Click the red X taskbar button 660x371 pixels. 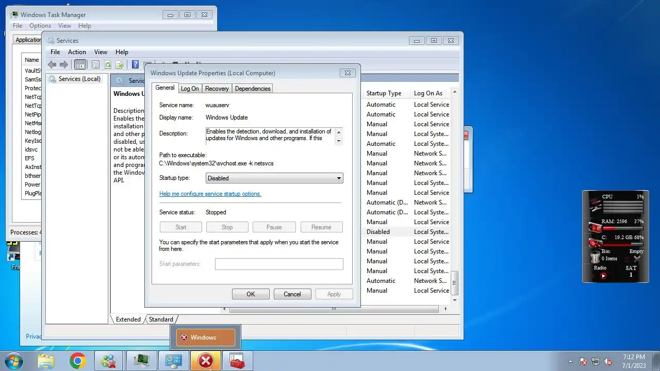[x=206, y=361]
